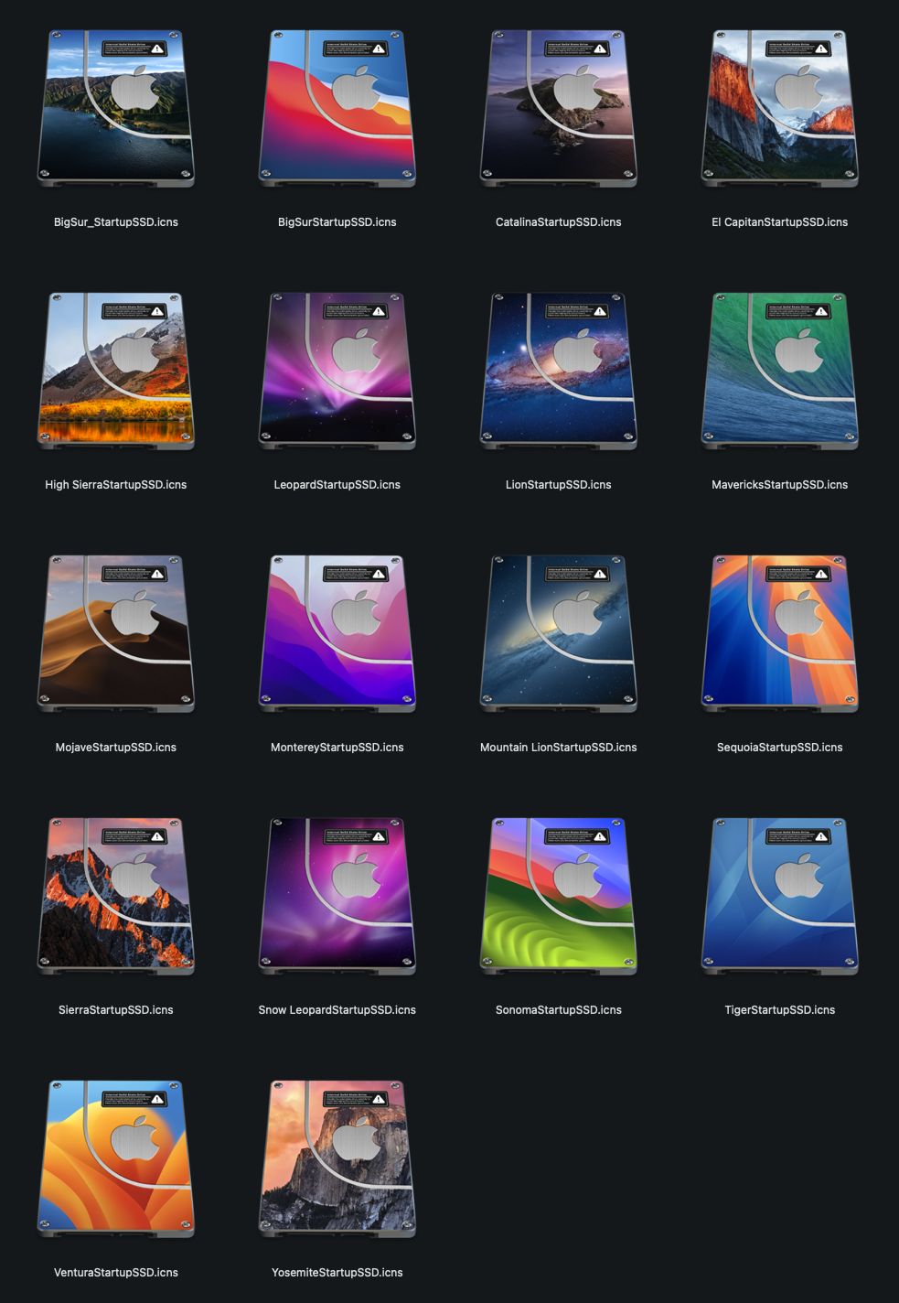Click the El CapitanStartupSSD.icns file name
Image resolution: width=899 pixels, height=1303 pixels.
coord(780,222)
